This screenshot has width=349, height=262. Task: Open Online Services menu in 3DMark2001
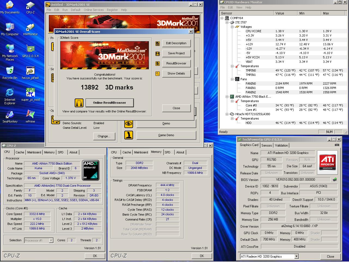pyautogui.click(x=94, y=10)
